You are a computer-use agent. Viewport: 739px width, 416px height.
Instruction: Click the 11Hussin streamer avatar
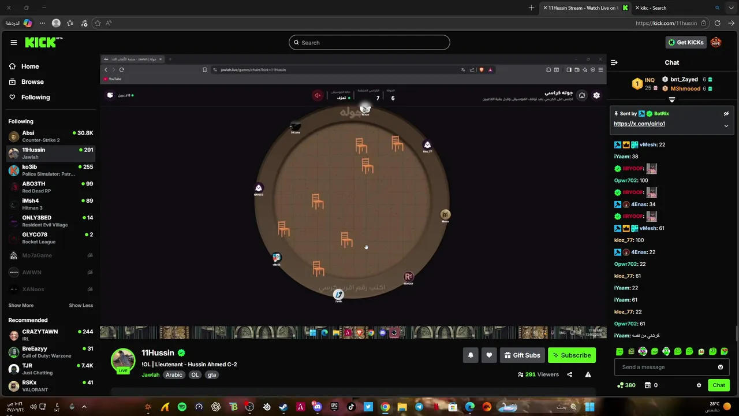(x=123, y=361)
